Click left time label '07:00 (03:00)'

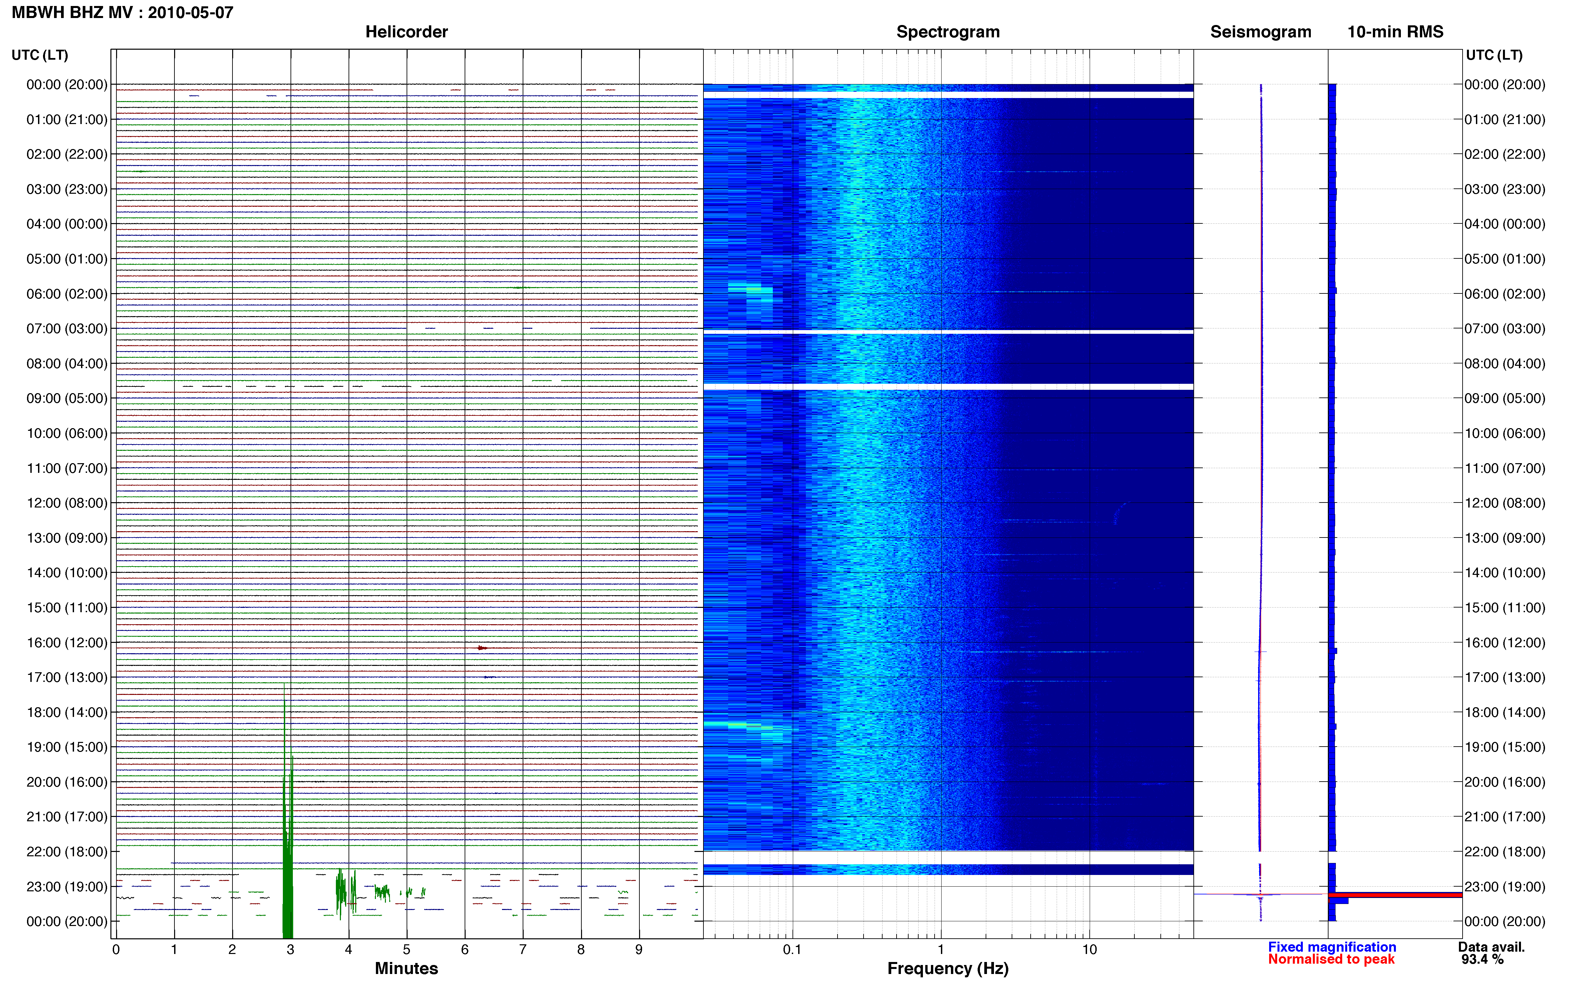coord(67,329)
